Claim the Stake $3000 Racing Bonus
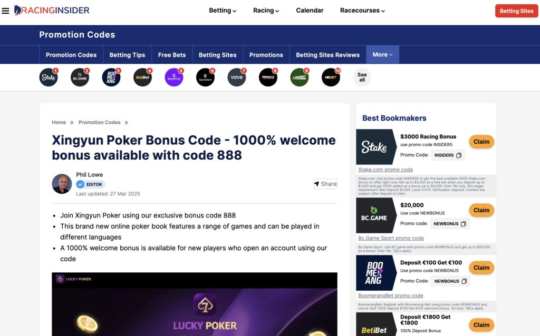The image size is (540, 336). click(481, 142)
